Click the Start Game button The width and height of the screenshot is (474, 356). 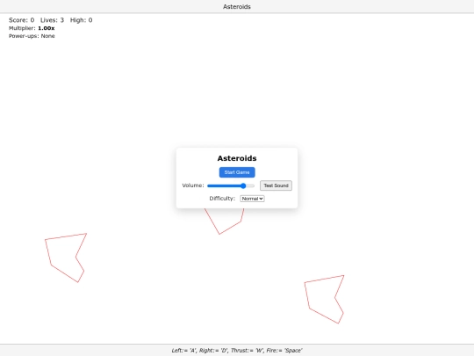click(x=237, y=172)
